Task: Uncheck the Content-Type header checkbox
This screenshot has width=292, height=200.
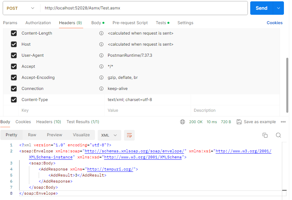Action: click(x=14, y=100)
